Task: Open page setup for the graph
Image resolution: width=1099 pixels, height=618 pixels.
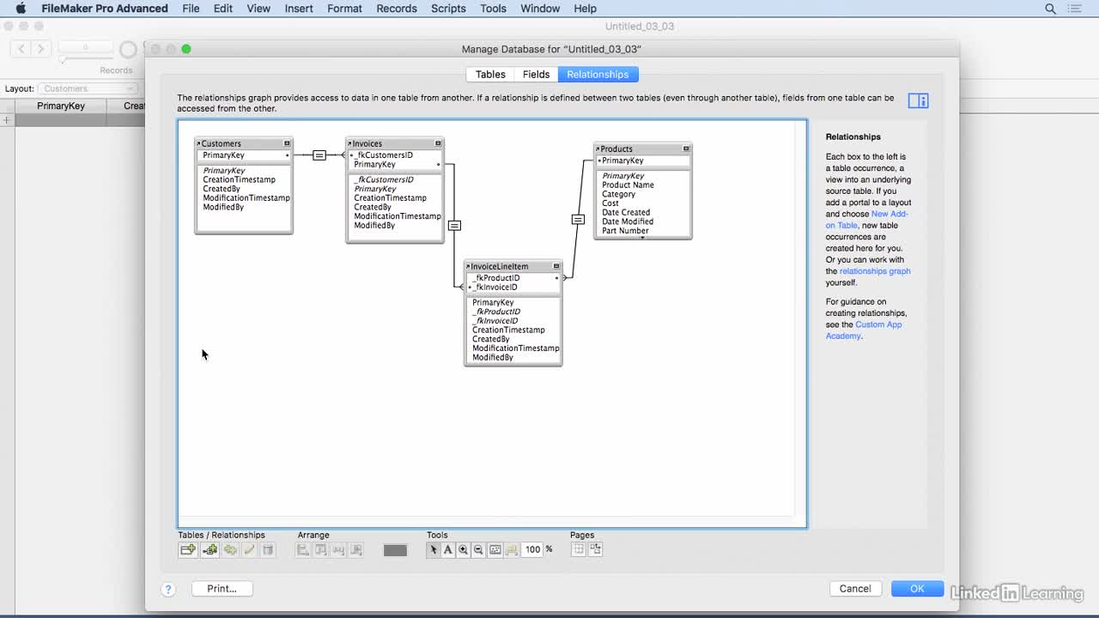Action: 596,549
